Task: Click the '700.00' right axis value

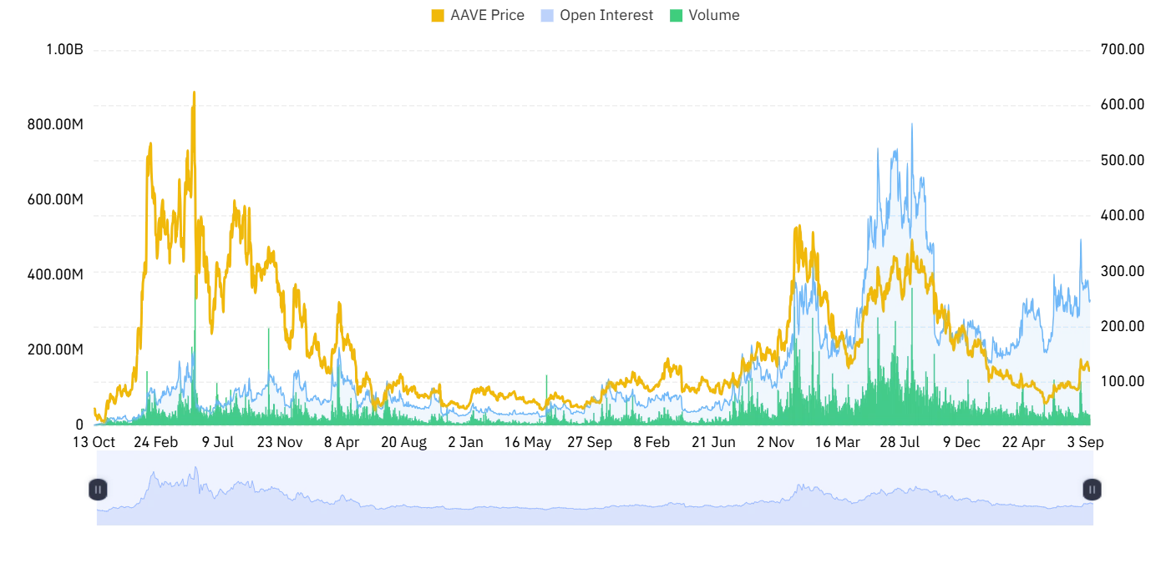Action: (1123, 50)
